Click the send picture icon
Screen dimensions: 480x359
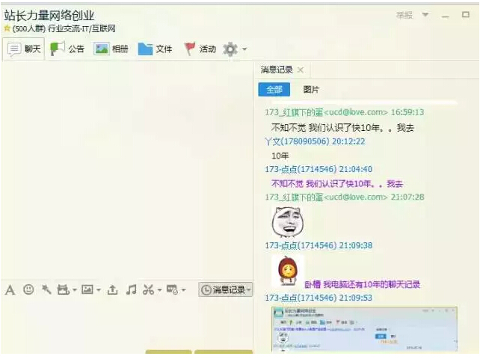click(87, 289)
